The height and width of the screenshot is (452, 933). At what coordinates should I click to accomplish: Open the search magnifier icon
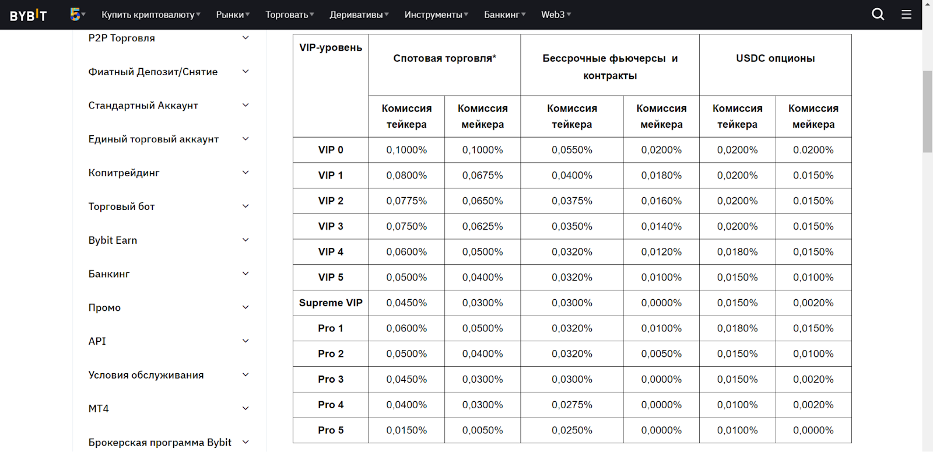[878, 15]
